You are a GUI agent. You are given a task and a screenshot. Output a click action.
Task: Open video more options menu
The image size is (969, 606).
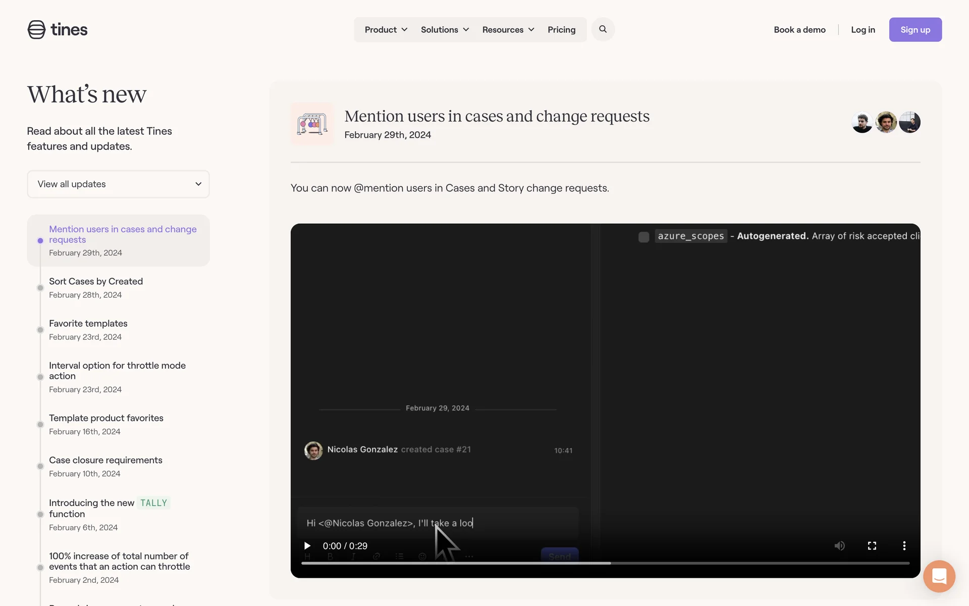tap(904, 546)
